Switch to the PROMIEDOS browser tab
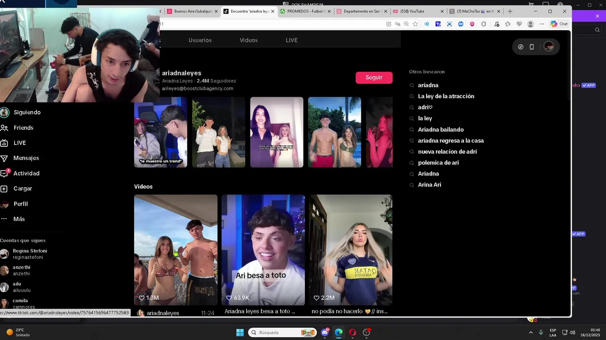 (x=304, y=11)
